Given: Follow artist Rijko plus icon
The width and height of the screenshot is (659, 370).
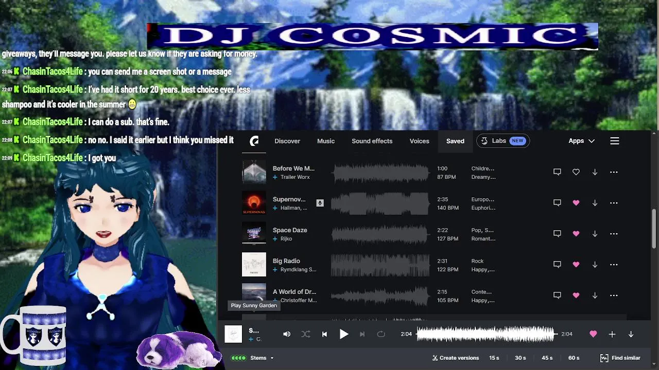Looking at the screenshot, I should (x=275, y=239).
